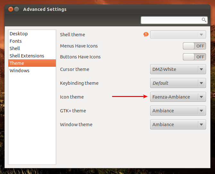Image resolution: width=215 pixels, height=174 pixels.
Task: Expand the Keybinding theme combo box
Action: [178, 83]
